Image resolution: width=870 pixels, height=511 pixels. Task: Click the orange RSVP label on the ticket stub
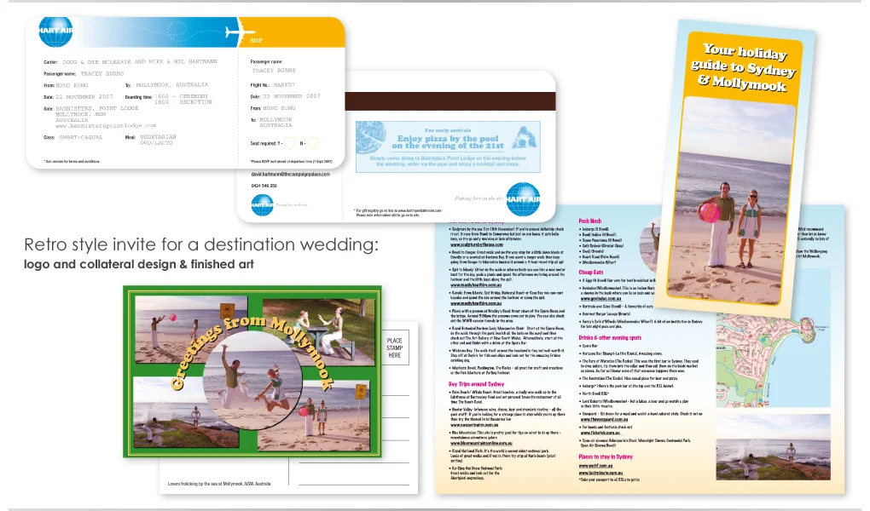point(256,41)
